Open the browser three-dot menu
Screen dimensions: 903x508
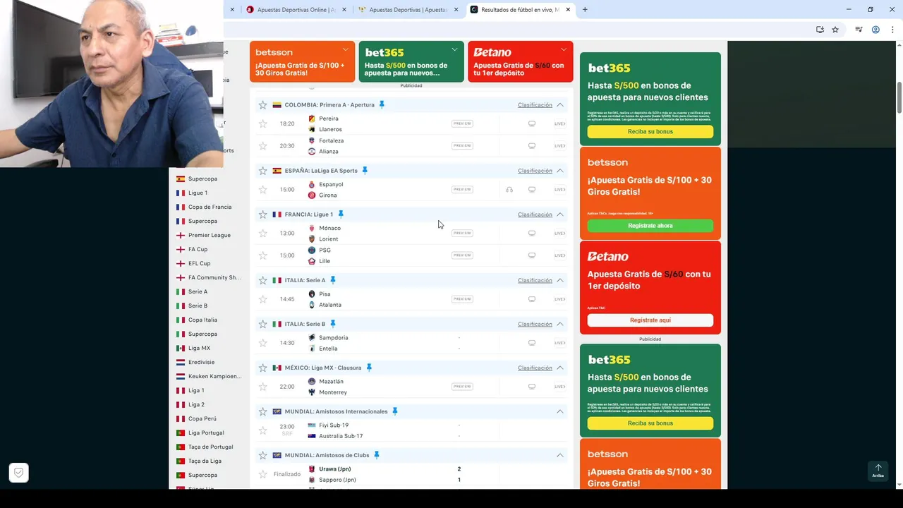click(892, 30)
